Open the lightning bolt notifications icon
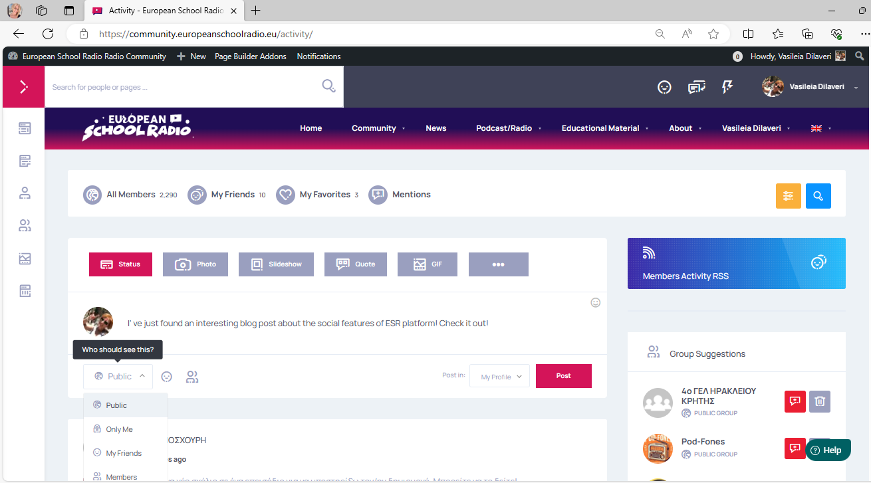This screenshot has height=483, width=871. (x=727, y=87)
